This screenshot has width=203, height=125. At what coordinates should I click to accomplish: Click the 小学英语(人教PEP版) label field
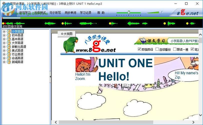point(183,41)
